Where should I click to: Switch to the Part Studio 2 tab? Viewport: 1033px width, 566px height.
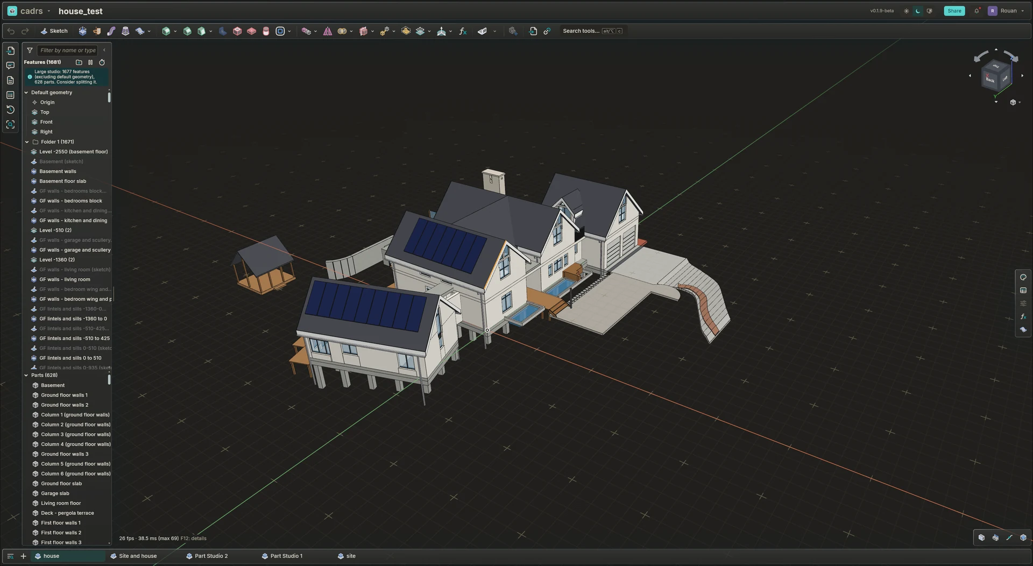[x=207, y=556]
